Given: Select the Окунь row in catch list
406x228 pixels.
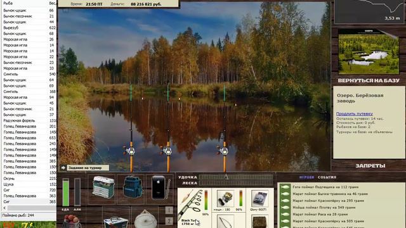Looking at the screenshot, I should (29, 179).
